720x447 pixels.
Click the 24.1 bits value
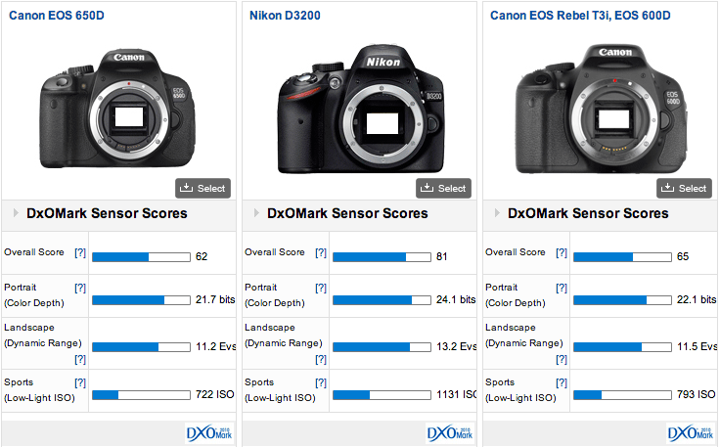pyautogui.click(x=456, y=299)
